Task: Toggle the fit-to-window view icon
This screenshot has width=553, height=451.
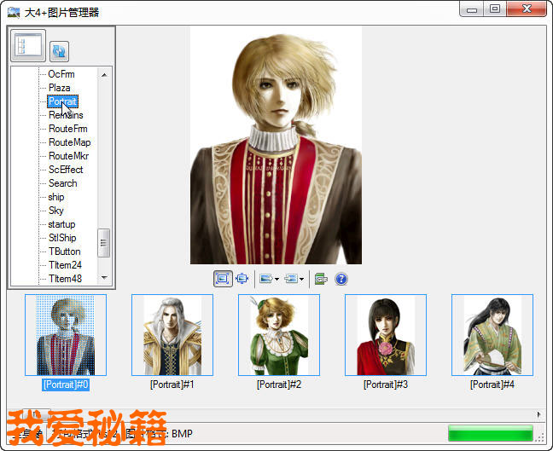Action: pyautogui.click(x=223, y=279)
